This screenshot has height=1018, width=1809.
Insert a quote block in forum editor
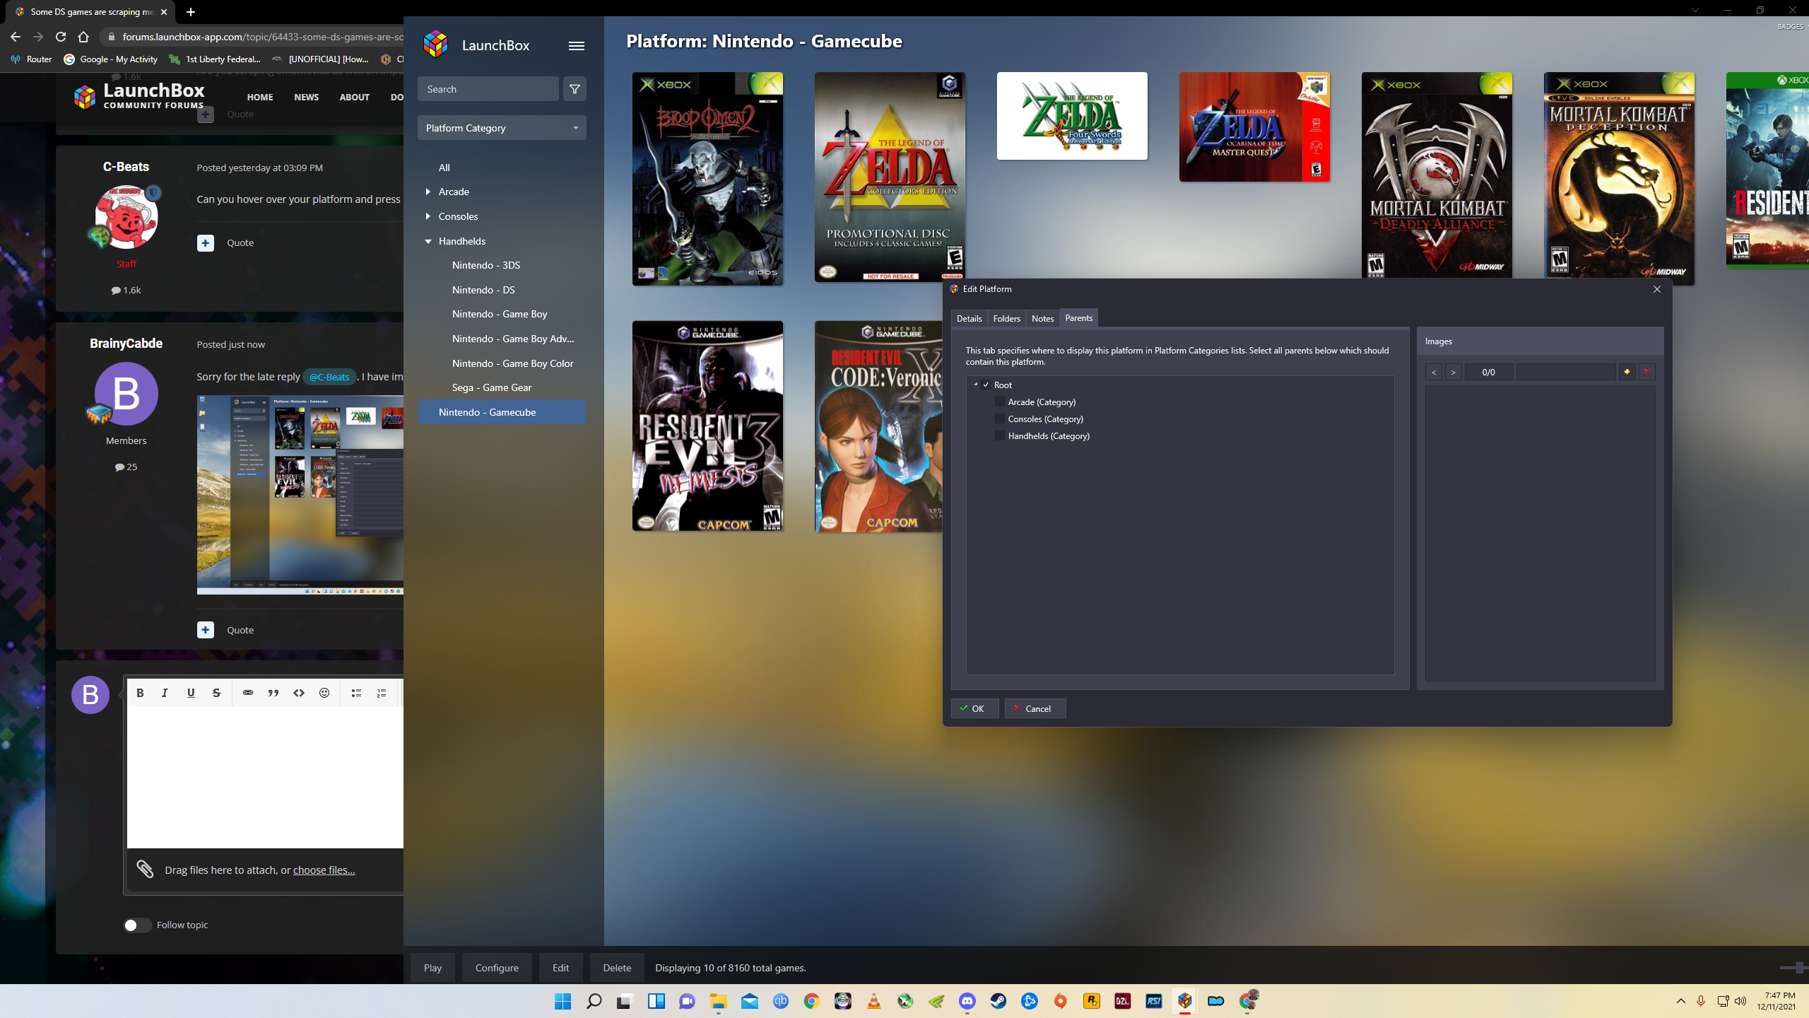pyautogui.click(x=273, y=693)
